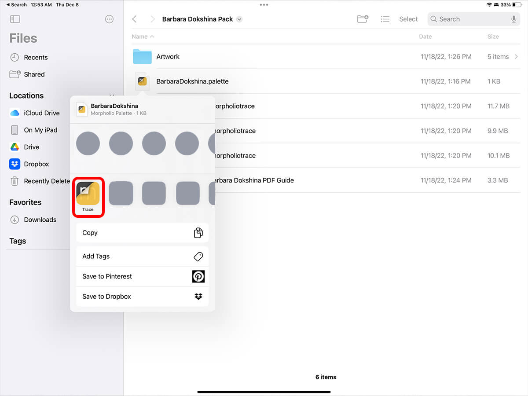Tap the microphone dictation icon in search
This screenshot has width=528, height=396.
click(x=513, y=19)
